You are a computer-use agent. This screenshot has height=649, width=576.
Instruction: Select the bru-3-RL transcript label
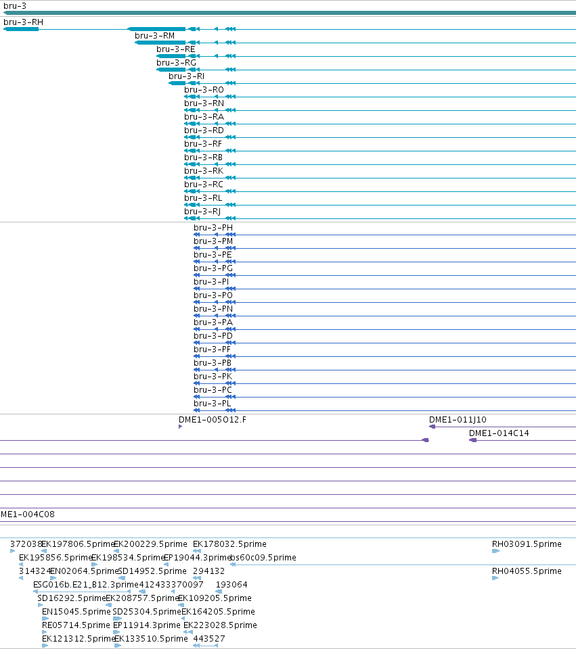click(x=203, y=198)
